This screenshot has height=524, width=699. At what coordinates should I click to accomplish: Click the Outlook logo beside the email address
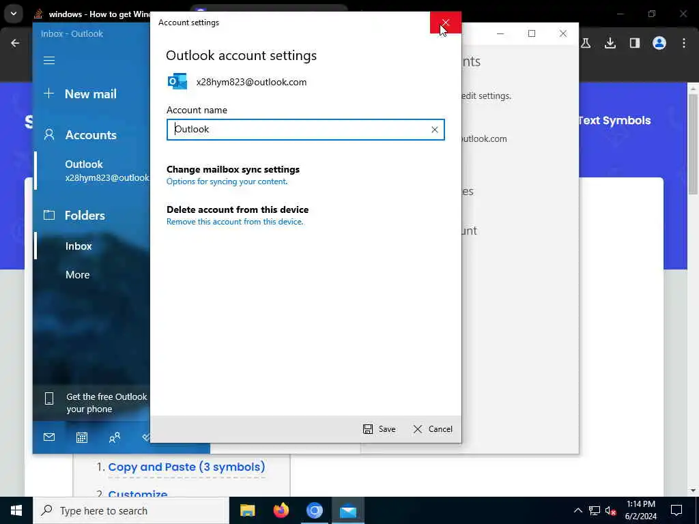pyautogui.click(x=177, y=82)
